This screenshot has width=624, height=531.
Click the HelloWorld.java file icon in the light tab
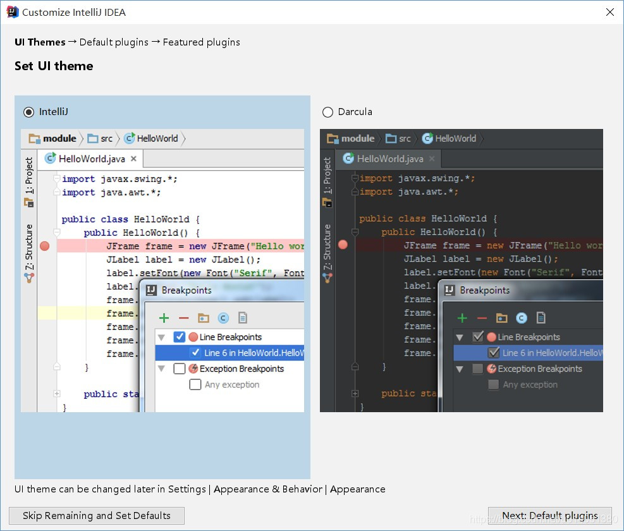(50, 159)
